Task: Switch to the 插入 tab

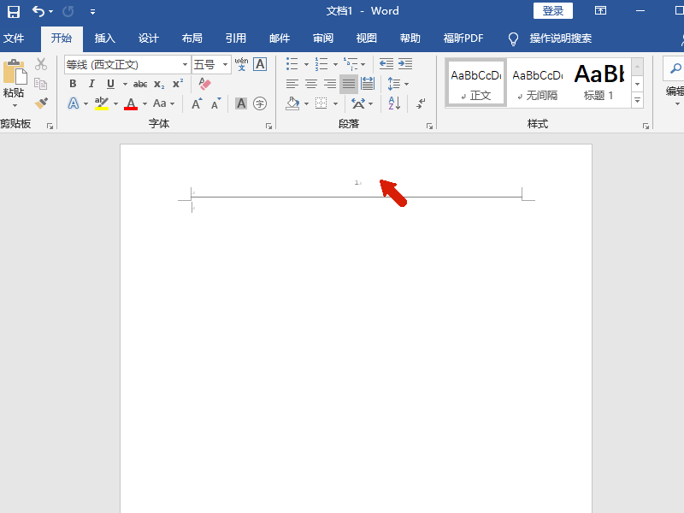Action: coord(104,38)
